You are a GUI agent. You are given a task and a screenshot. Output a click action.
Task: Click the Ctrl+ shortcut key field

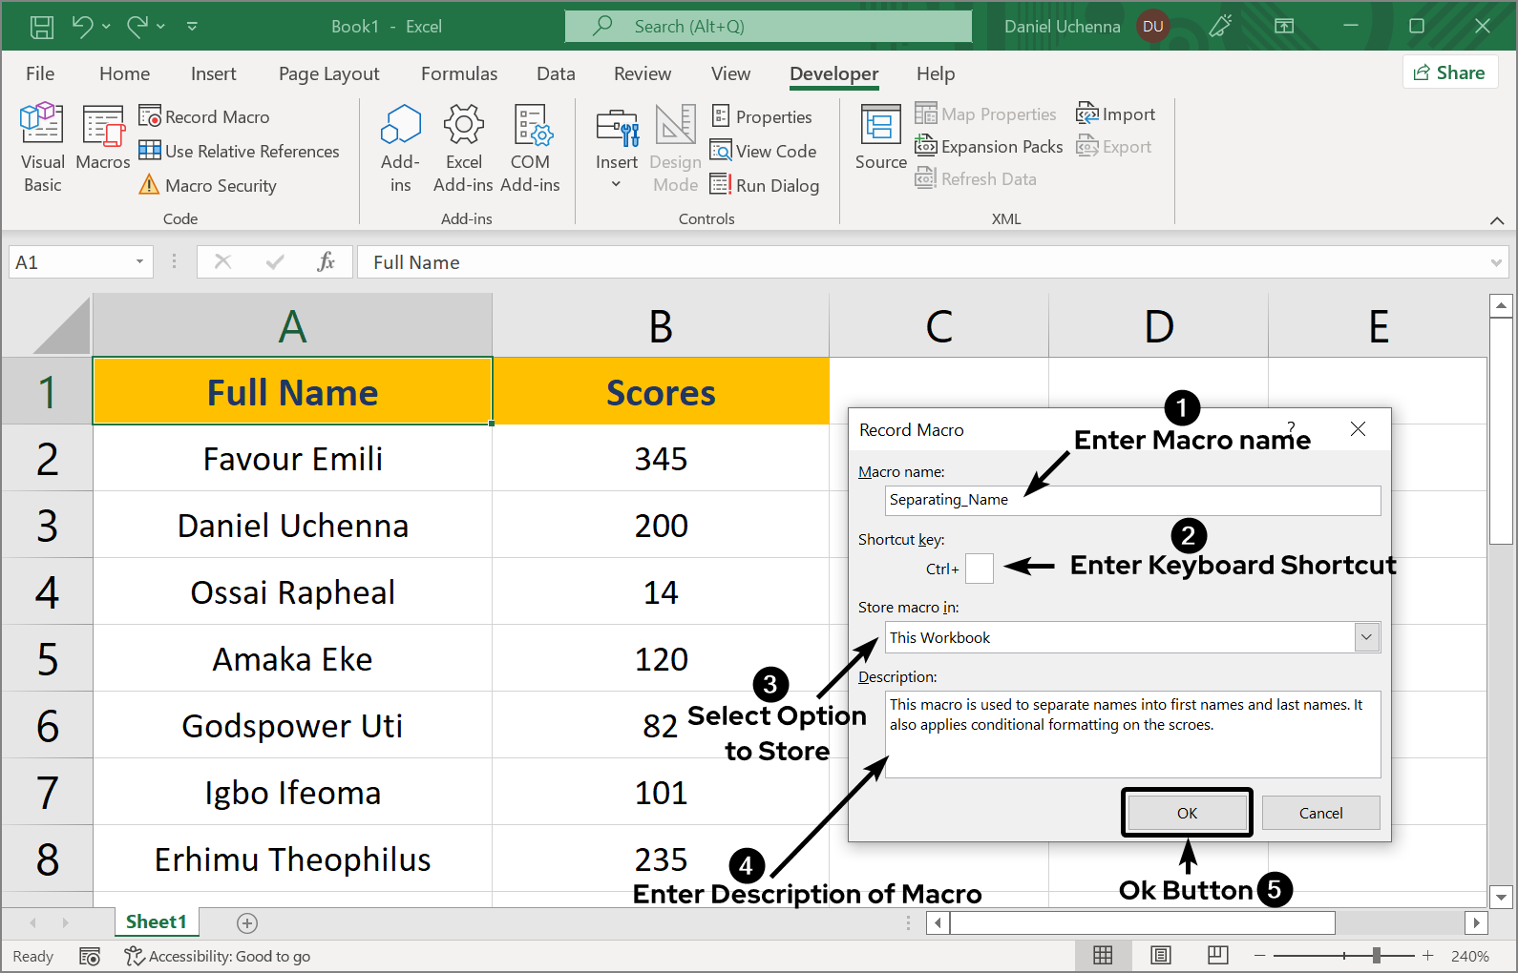pos(980,569)
